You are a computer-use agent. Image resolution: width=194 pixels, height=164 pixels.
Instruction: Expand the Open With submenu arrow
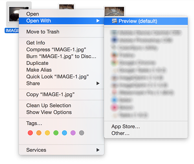tap(98, 21)
